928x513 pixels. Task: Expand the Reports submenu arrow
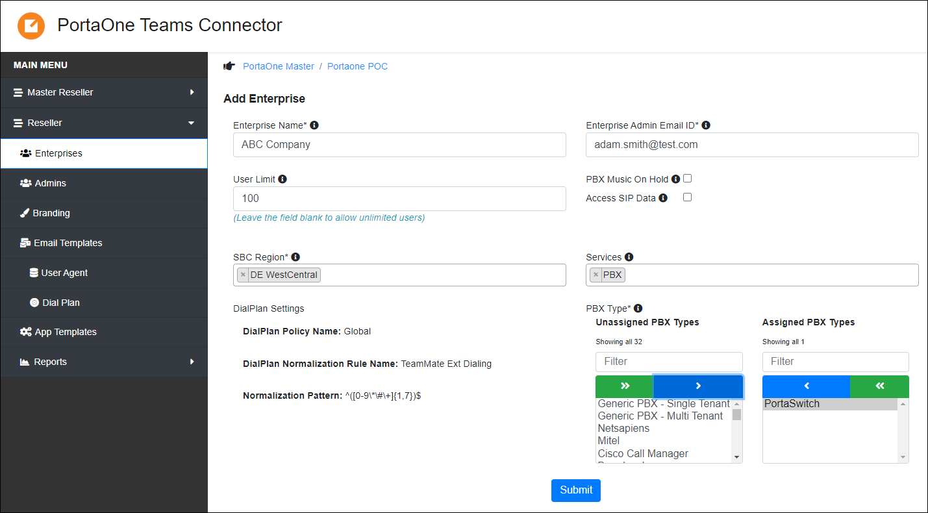click(192, 362)
